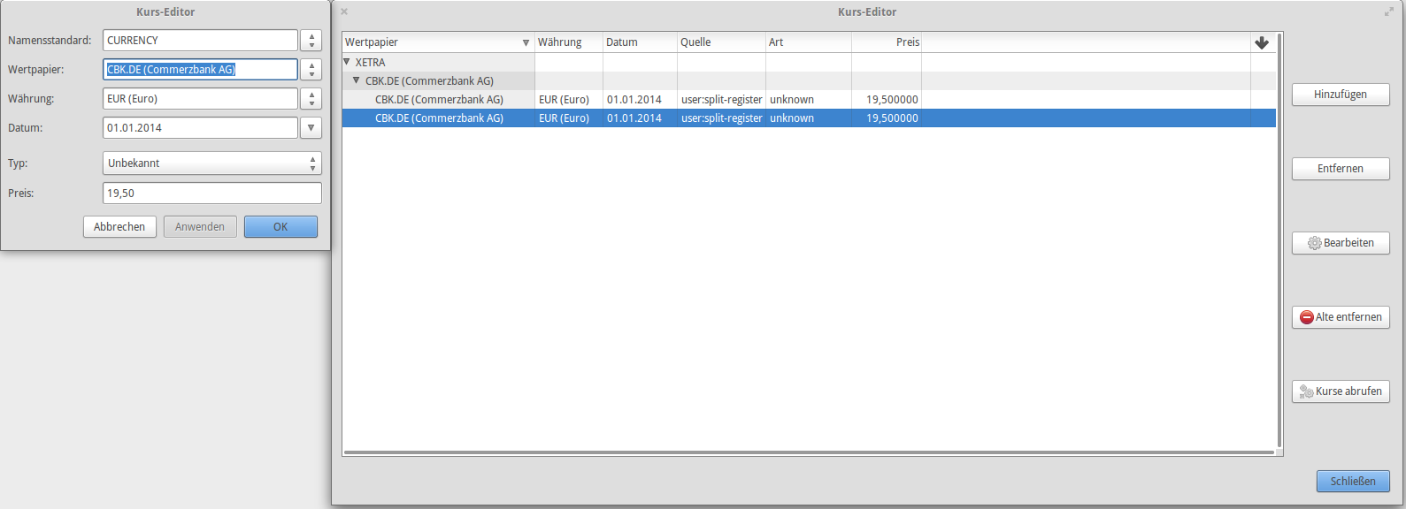This screenshot has height=509, width=1406.
Task: Open the Wertpapier dropdown arrows
Action: click(311, 70)
